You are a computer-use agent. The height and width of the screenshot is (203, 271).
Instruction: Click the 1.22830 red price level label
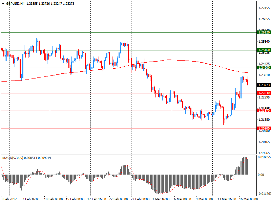coord(264,93)
